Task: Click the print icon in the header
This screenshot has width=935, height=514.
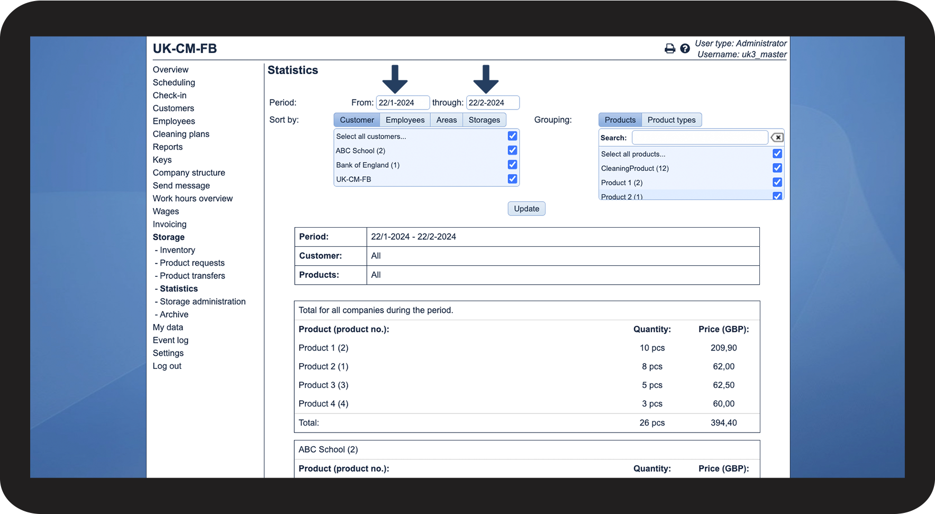Action: click(669, 49)
